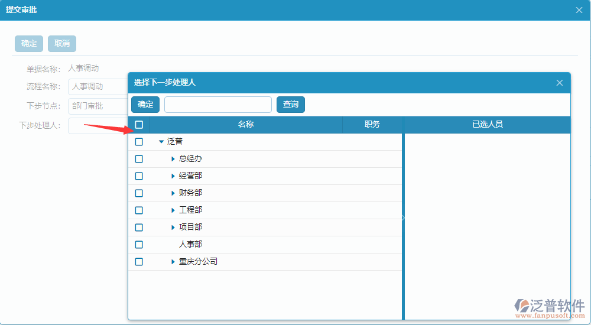Click the panel splitter arrow handle
This screenshot has width=591, height=325.
pyautogui.click(x=403, y=218)
